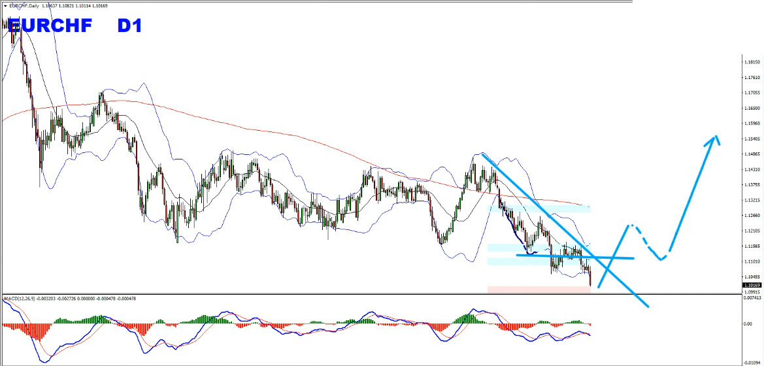Open the EURCHF,Daily chart dropdown arrow
Viewport: 764px width, 366px height.
click(6, 6)
